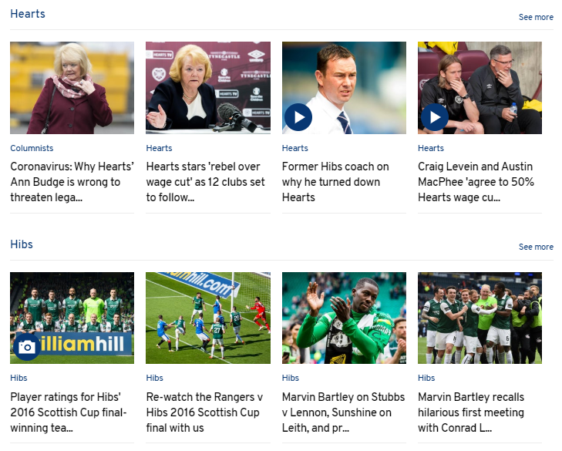The width and height of the screenshot is (562, 451).
Task: Click the Marvin Bartley clapping thumbnail
Action: point(344,318)
